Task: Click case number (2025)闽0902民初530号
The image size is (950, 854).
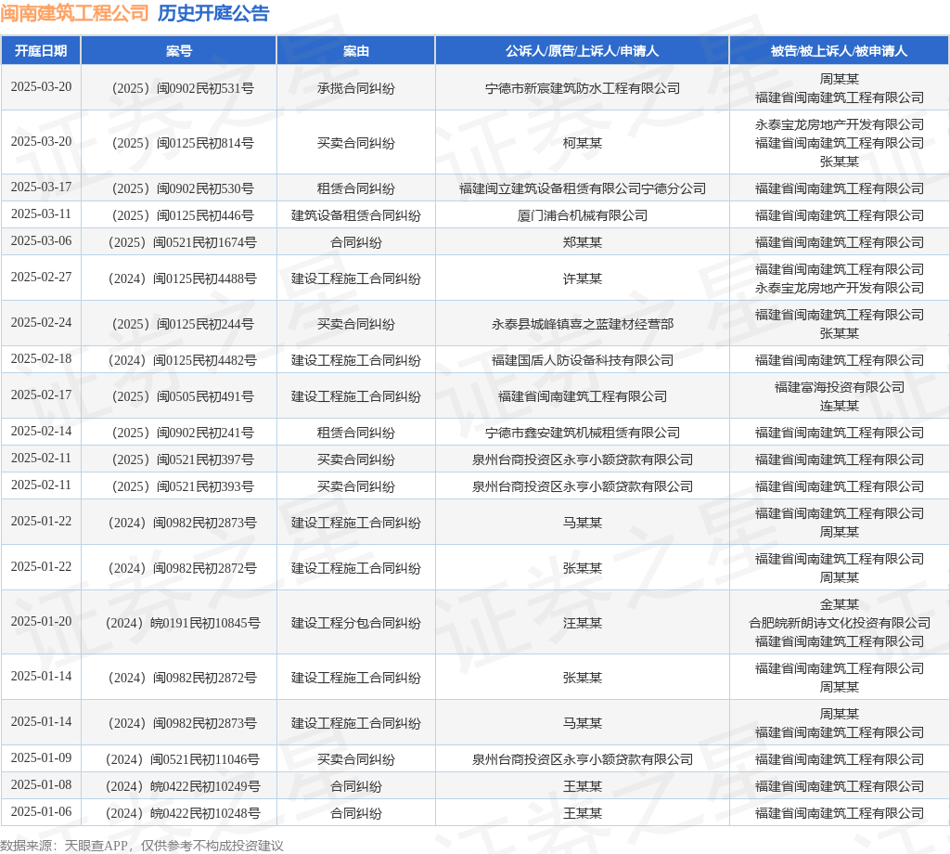Action: (183, 188)
